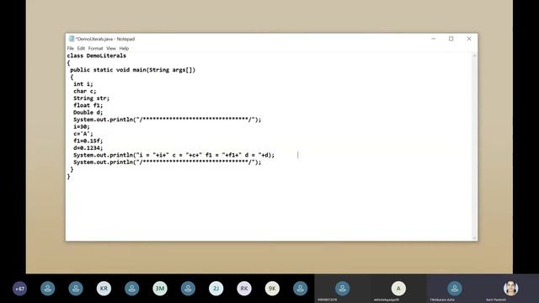539x303 pixels.
Task: Click the 'int i;' declaration line
Action: (x=83, y=84)
